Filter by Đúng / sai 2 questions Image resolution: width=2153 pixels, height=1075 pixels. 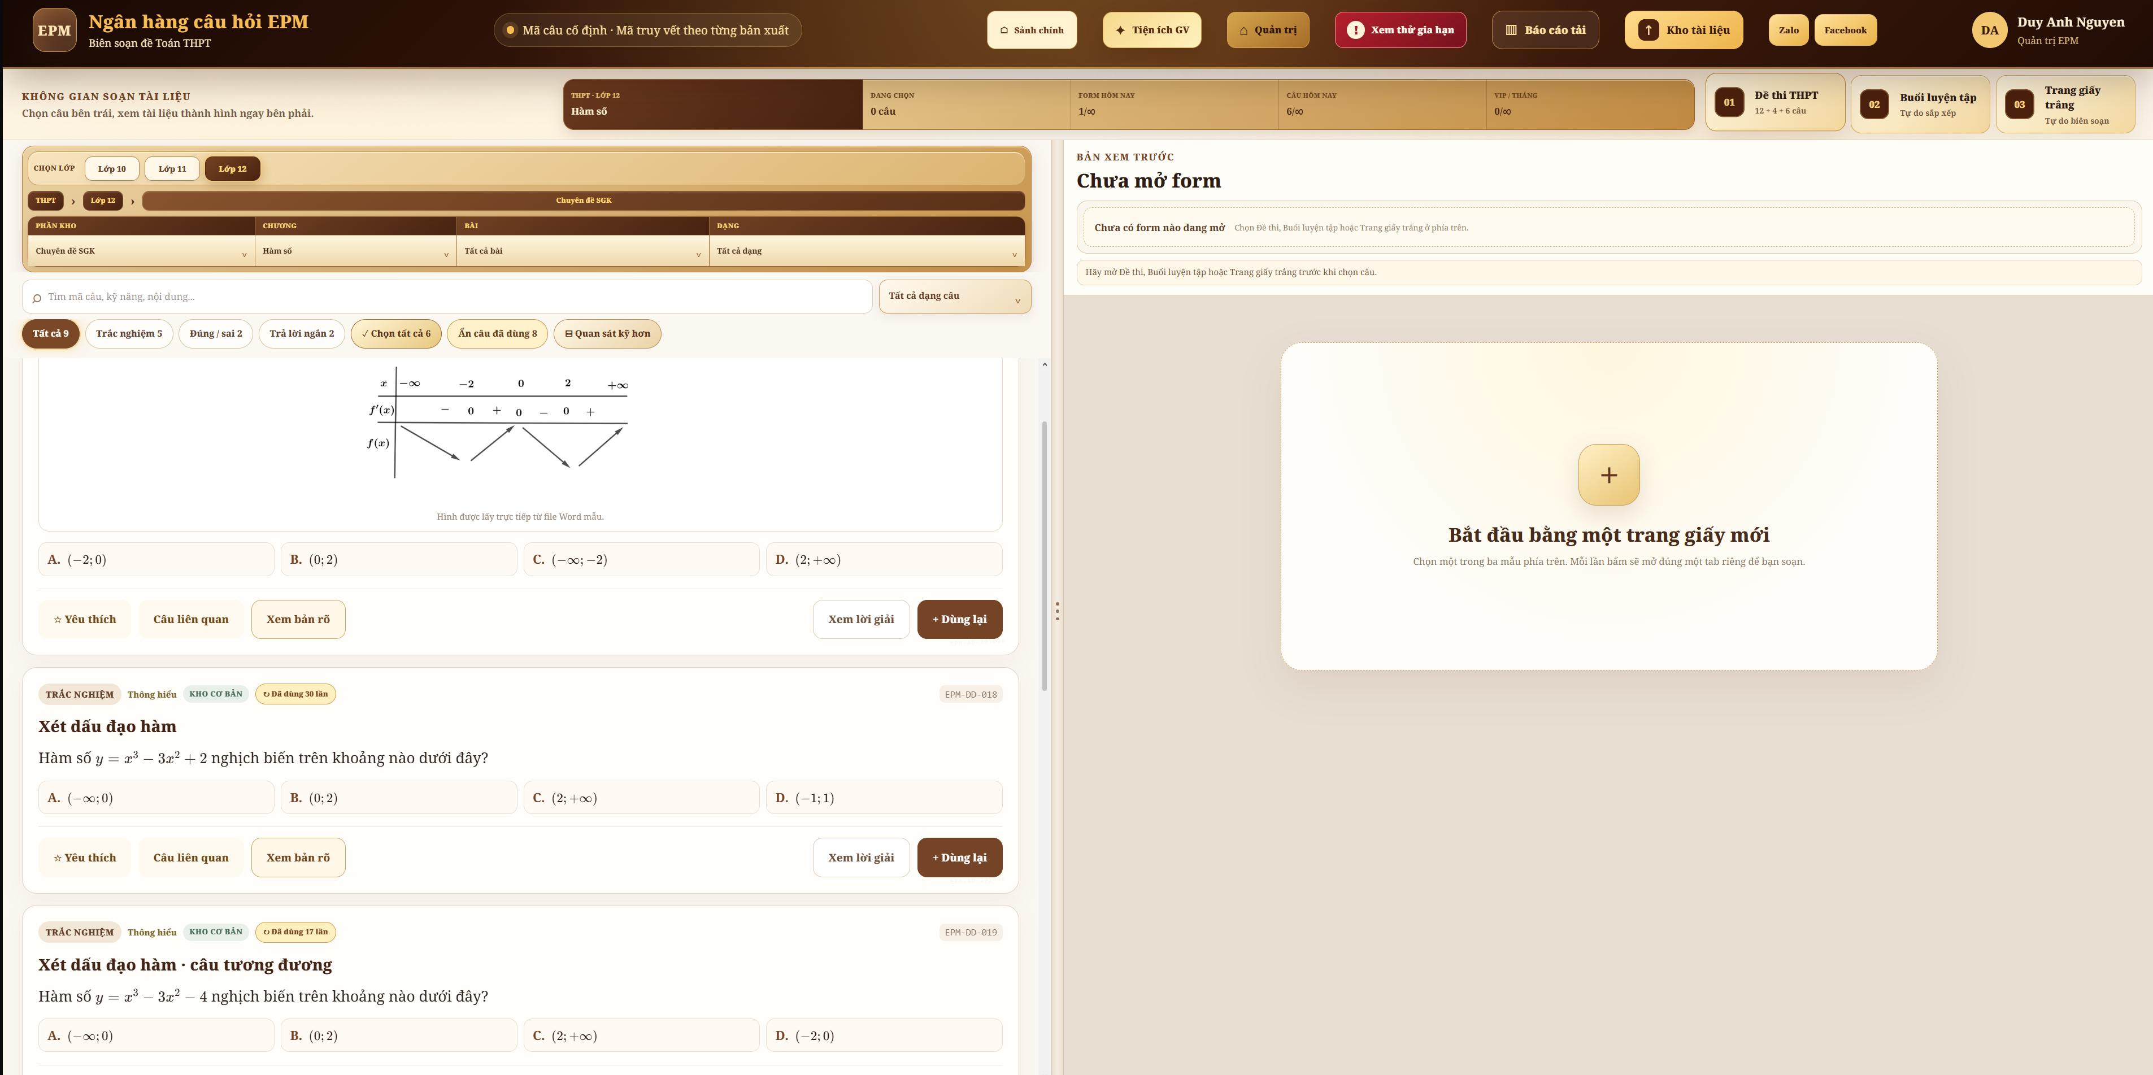(x=216, y=333)
